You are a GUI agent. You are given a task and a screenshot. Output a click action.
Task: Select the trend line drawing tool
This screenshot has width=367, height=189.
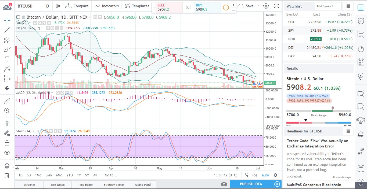coord(7,30)
